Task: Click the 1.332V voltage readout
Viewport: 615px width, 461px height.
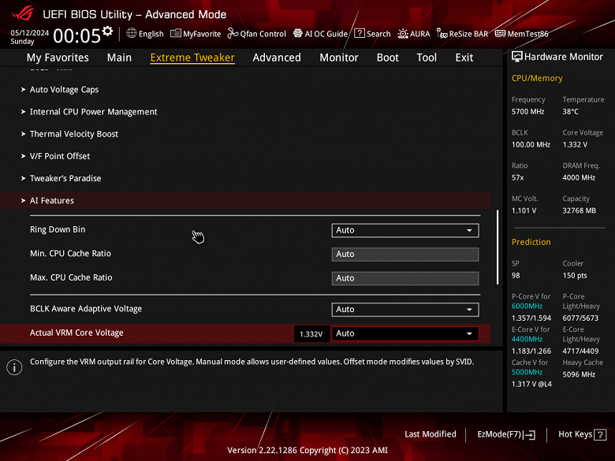Action: [x=311, y=334]
